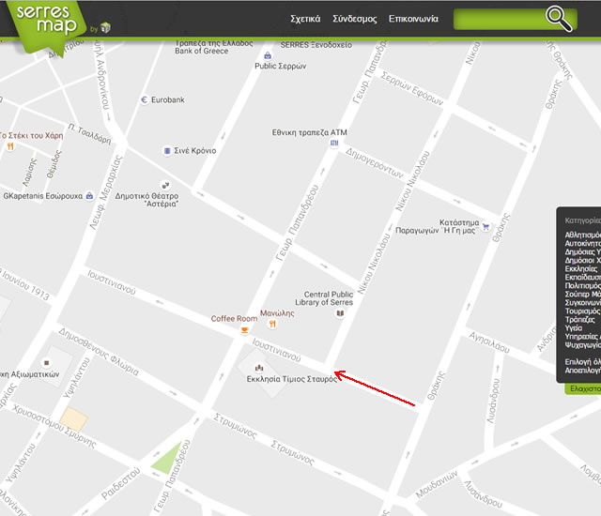Screen dimensions: 601x516
Task: Click the Public Σερρών shop marker icon
Action: click(x=268, y=56)
